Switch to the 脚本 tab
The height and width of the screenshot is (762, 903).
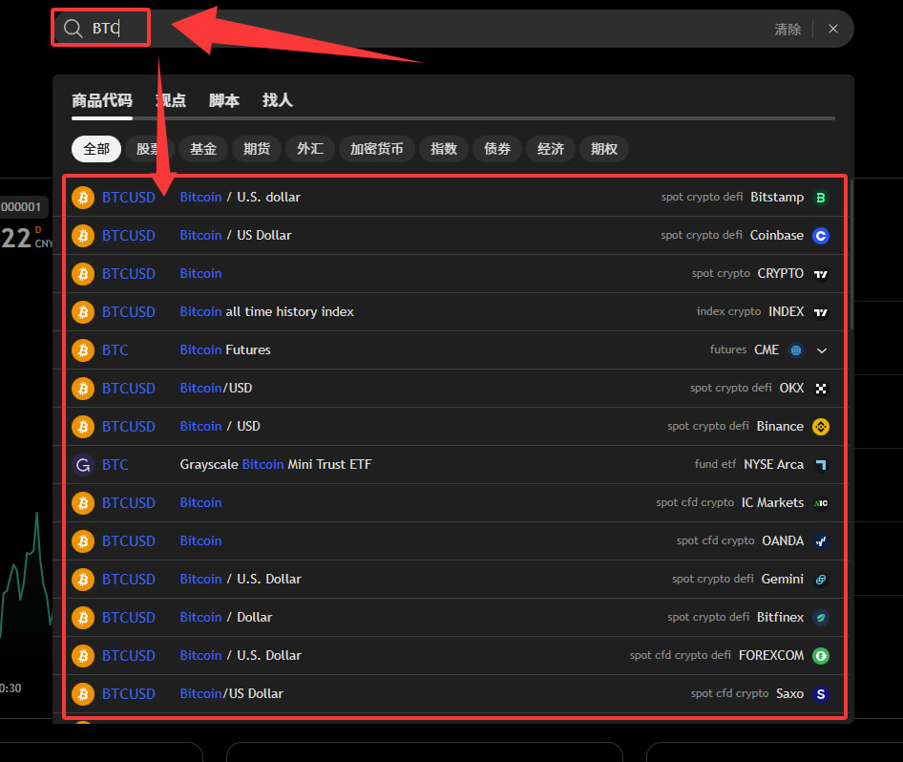(224, 100)
